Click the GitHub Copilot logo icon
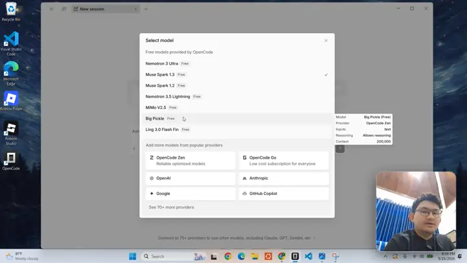Image resolution: width=467 pixels, height=263 pixels. tap(245, 194)
